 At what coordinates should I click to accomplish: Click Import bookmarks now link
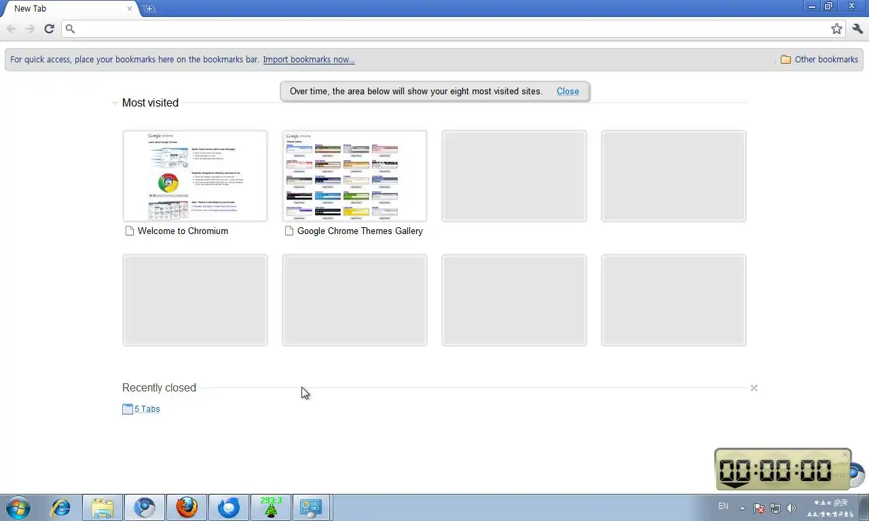point(309,59)
